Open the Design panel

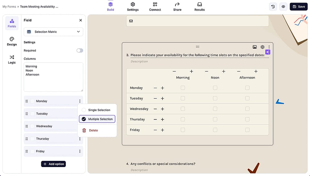[12, 41]
